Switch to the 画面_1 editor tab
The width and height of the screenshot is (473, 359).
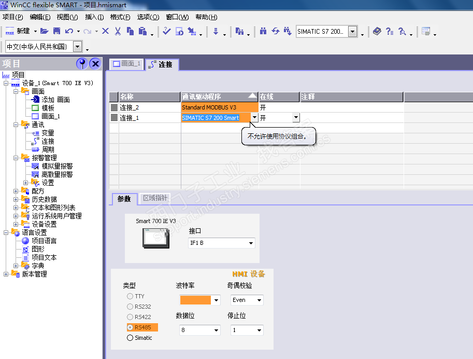pos(127,64)
